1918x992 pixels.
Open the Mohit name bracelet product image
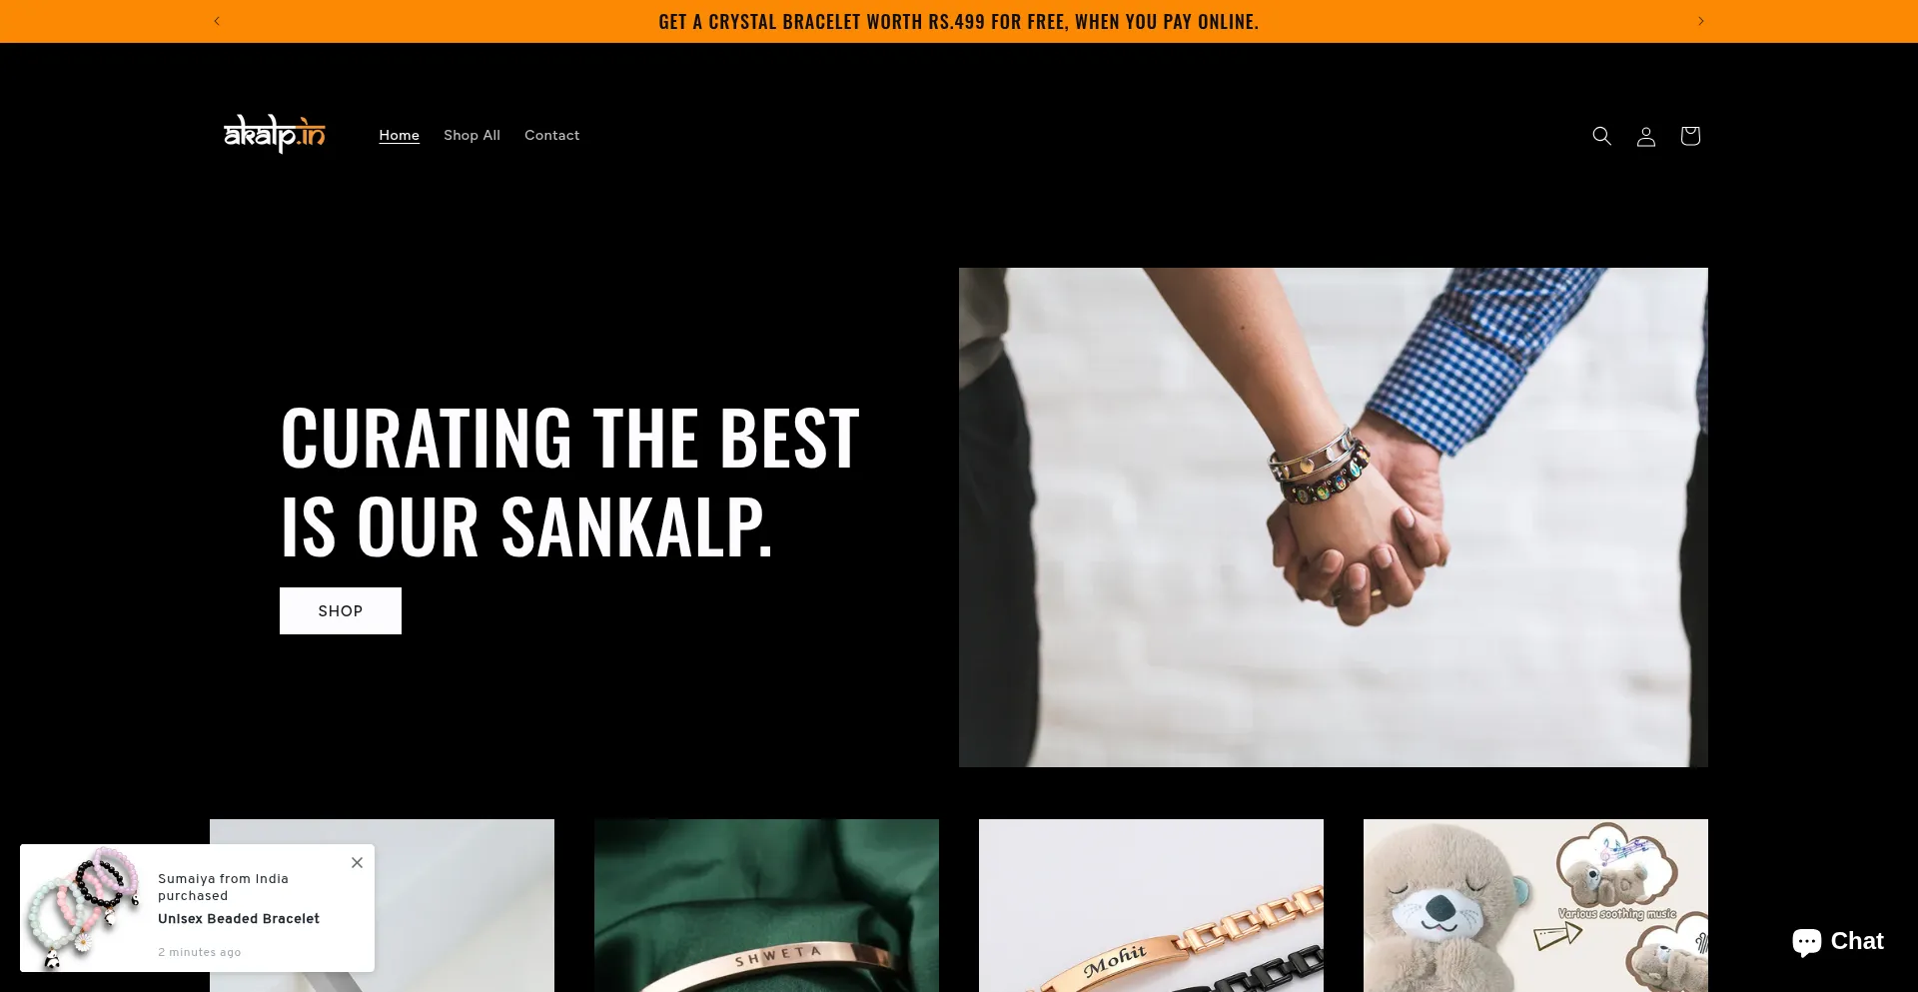point(1151,905)
